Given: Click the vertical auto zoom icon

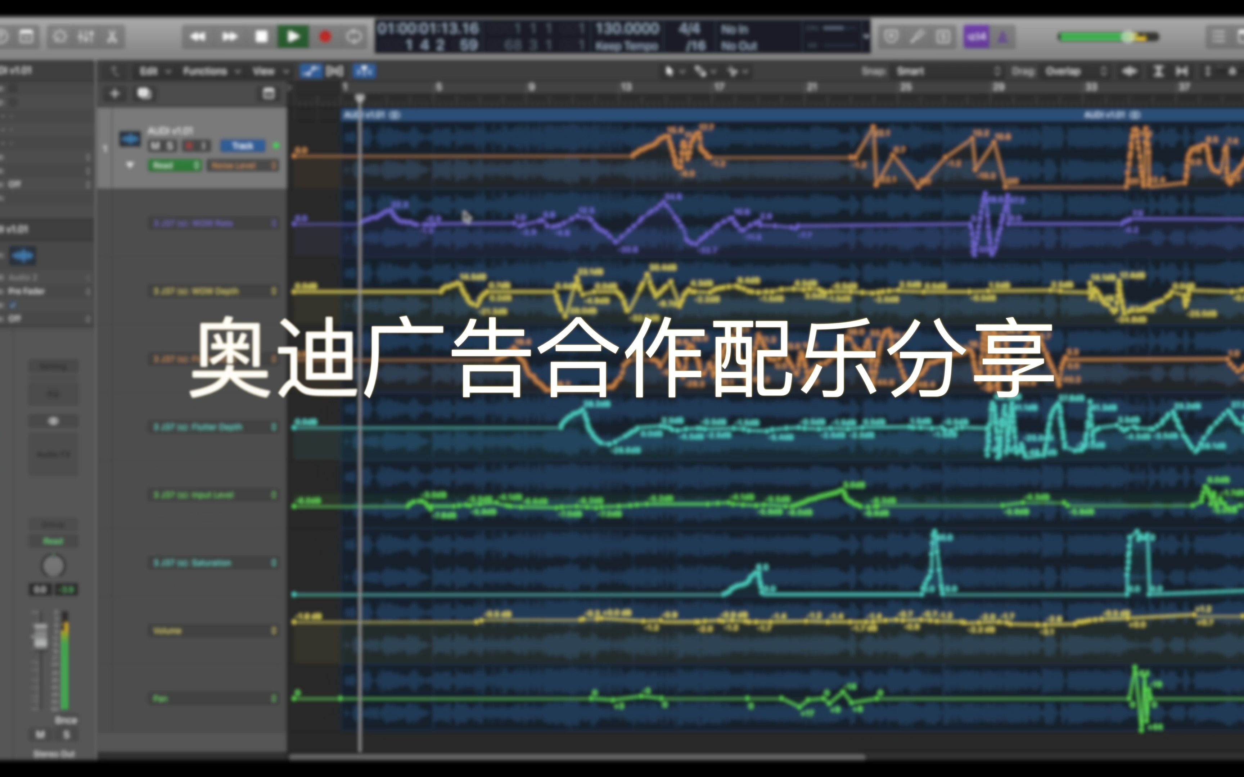Looking at the screenshot, I should click(1158, 72).
